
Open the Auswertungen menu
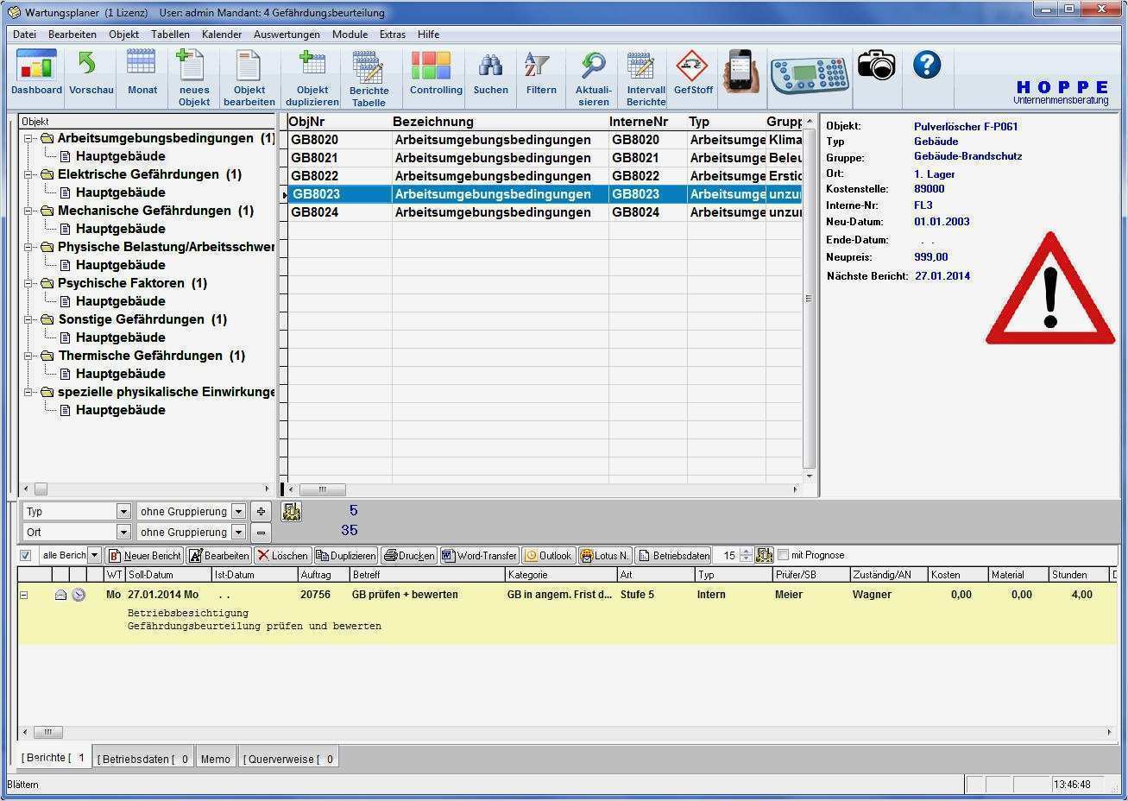pyautogui.click(x=286, y=35)
